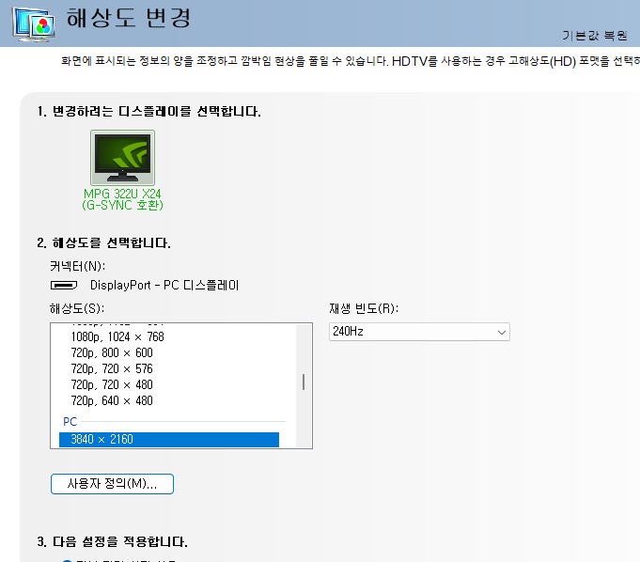The height and width of the screenshot is (562, 640).
Task: Click the 해상도(S): label
Action: (x=77, y=308)
